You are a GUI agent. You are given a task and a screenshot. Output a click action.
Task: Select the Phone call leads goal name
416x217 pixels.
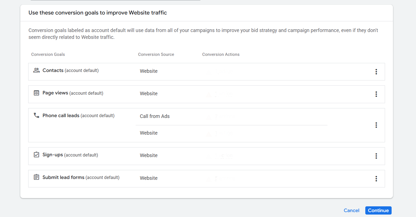point(61,115)
